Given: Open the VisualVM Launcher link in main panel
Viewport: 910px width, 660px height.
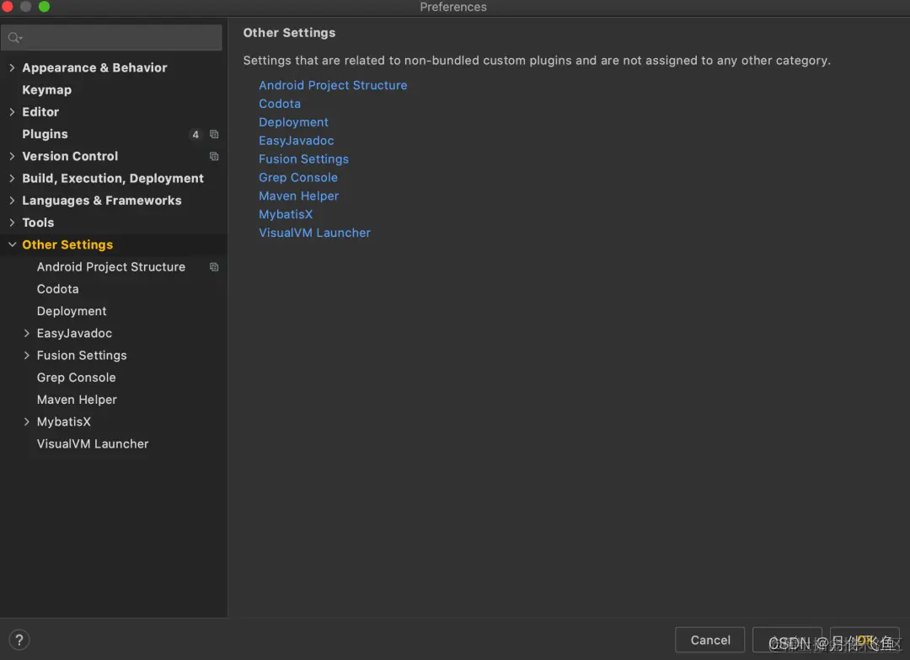Looking at the screenshot, I should click(314, 233).
